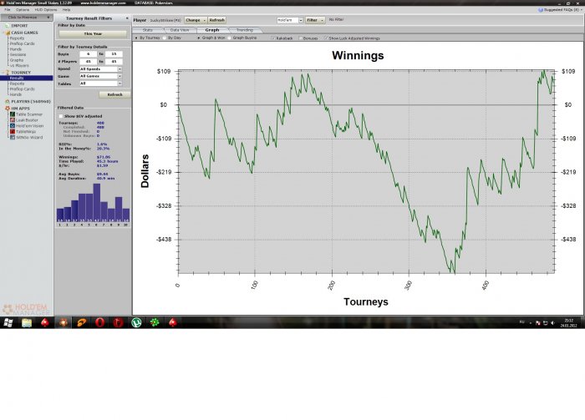Click the # Players minimum input field

[89, 62]
